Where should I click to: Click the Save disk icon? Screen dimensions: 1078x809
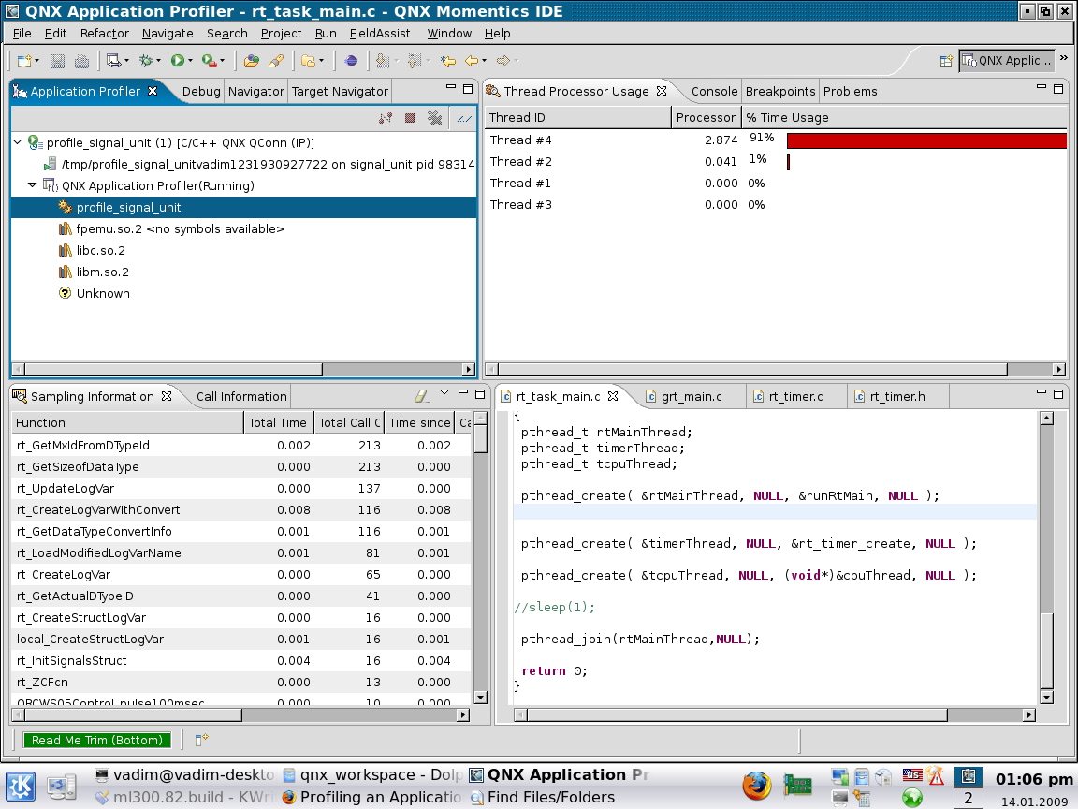(x=57, y=61)
